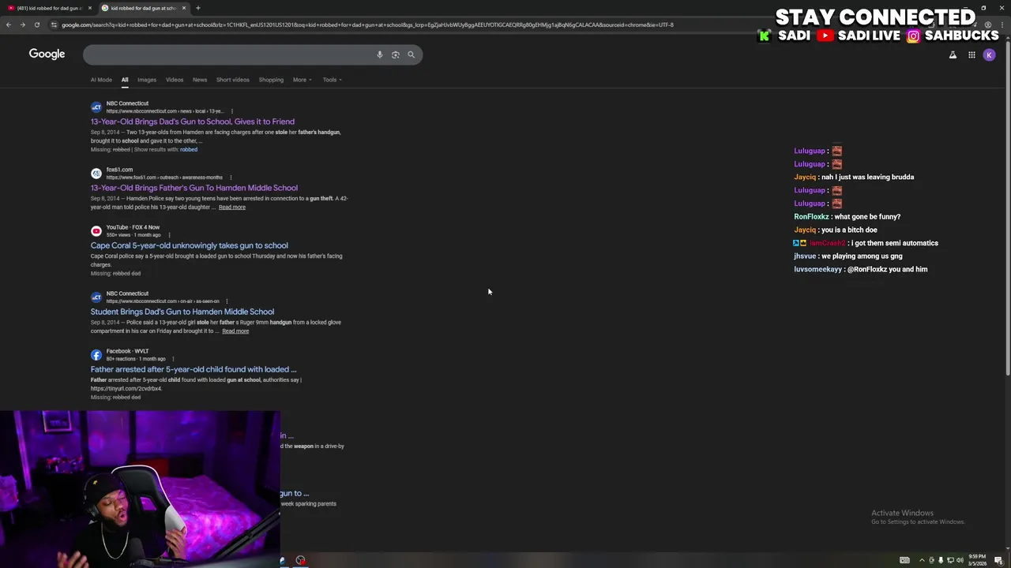Select the All results tab
This screenshot has height=568, width=1011.
click(125, 80)
